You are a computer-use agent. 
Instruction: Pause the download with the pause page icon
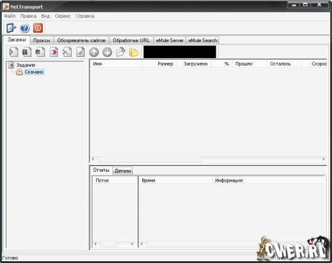pos(27,52)
